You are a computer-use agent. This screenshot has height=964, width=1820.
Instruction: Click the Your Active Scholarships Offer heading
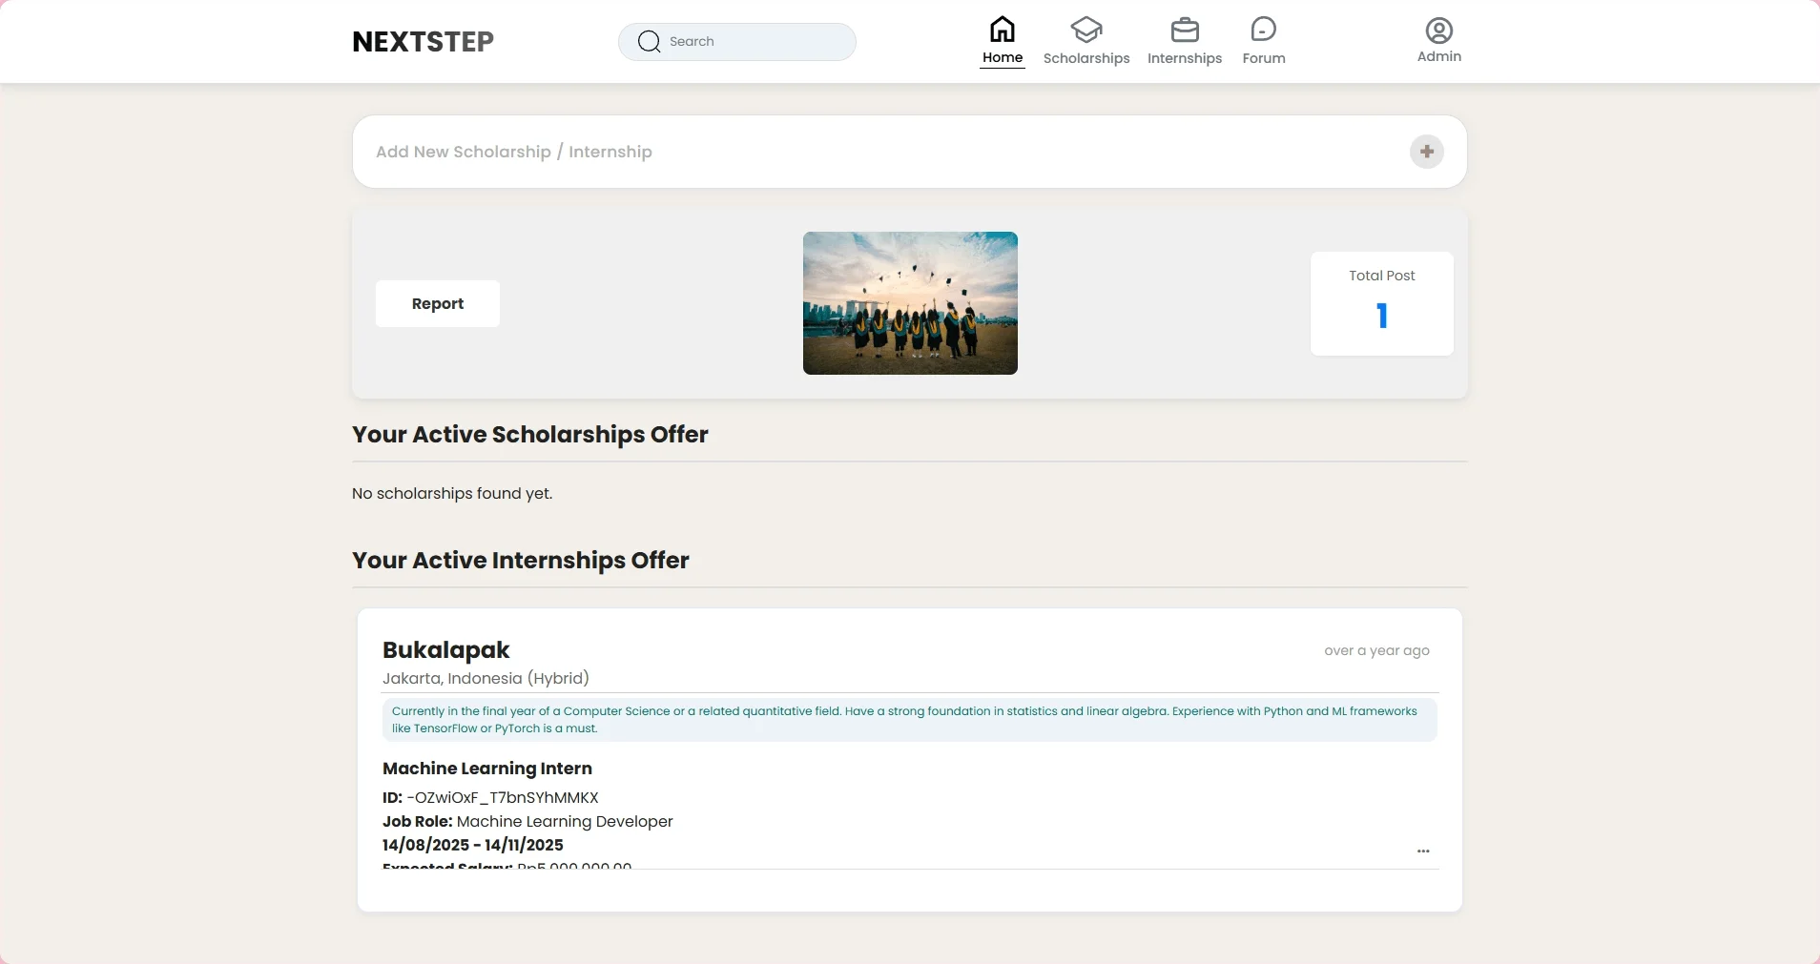530,435
